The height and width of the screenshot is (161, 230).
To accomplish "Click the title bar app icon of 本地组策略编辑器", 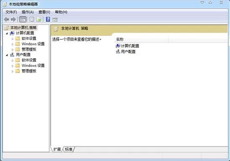I will pos(5,4).
